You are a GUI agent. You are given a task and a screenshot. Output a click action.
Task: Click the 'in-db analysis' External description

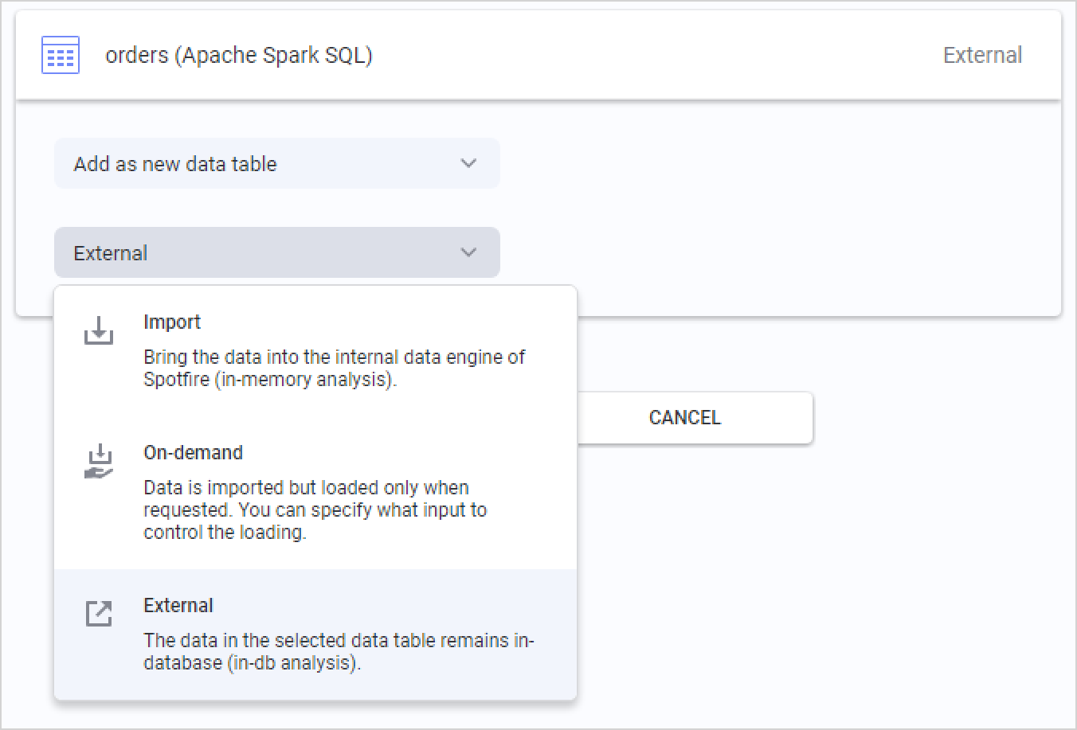339,651
